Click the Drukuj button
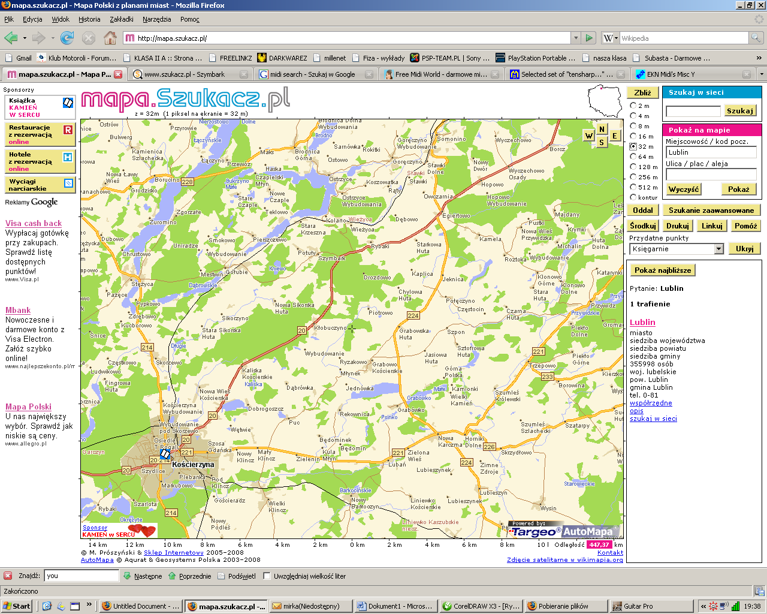Image resolution: width=767 pixels, height=614 pixels. [x=677, y=226]
